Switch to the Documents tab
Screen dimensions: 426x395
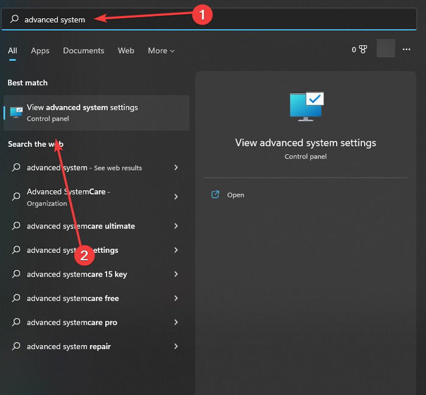83,51
